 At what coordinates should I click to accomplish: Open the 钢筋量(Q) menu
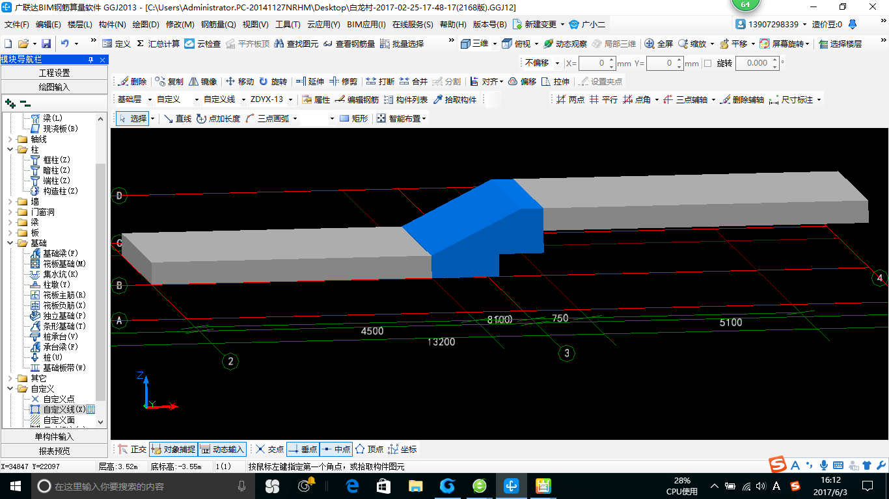(218, 25)
